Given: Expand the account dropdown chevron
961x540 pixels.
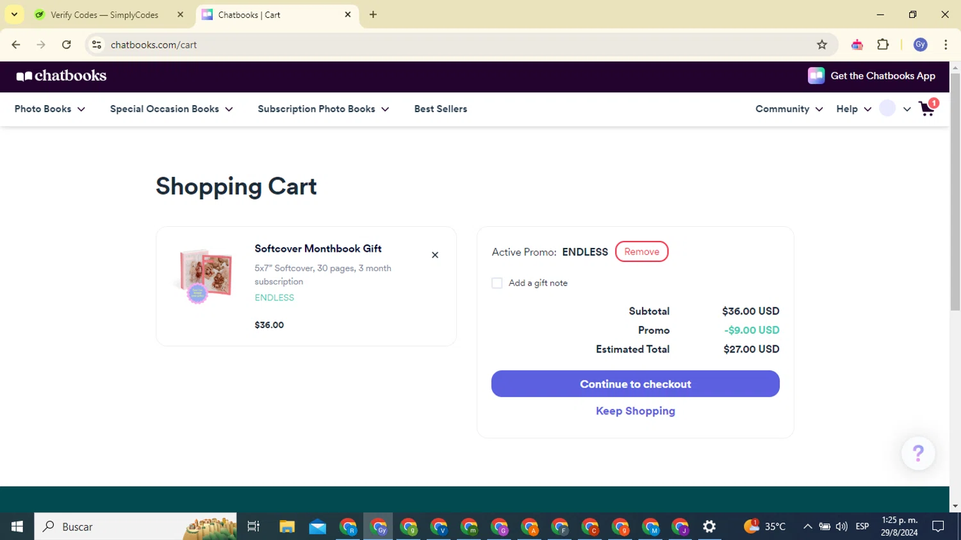Looking at the screenshot, I should point(907,109).
